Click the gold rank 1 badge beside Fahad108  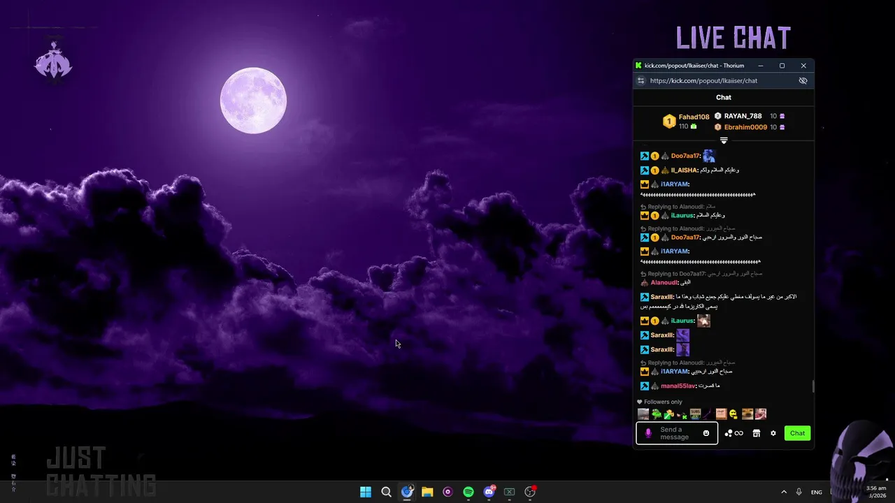coord(669,122)
